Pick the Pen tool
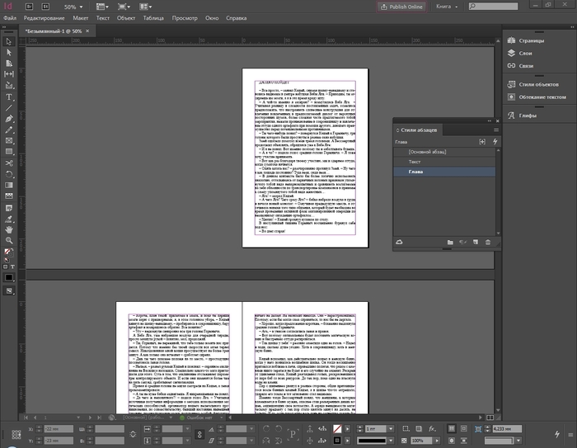The image size is (577, 448). coord(9,119)
